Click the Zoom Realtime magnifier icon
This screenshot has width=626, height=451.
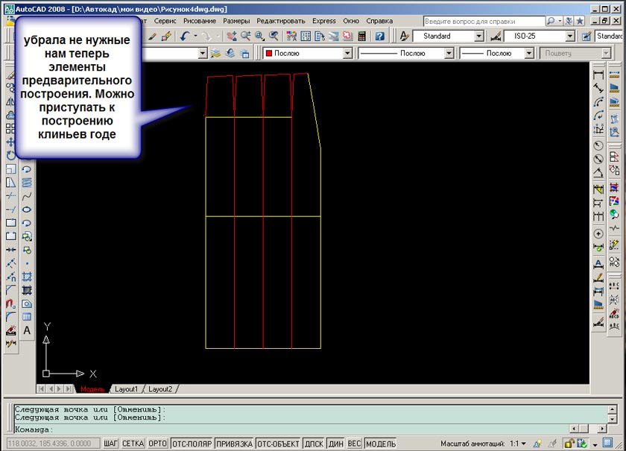[245, 36]
